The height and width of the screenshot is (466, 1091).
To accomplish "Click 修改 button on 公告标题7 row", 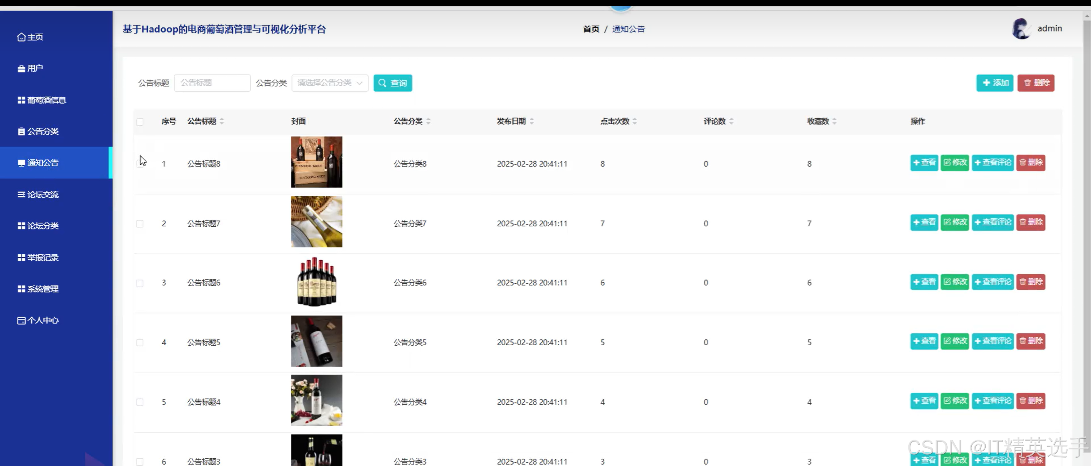I will 955,222.
